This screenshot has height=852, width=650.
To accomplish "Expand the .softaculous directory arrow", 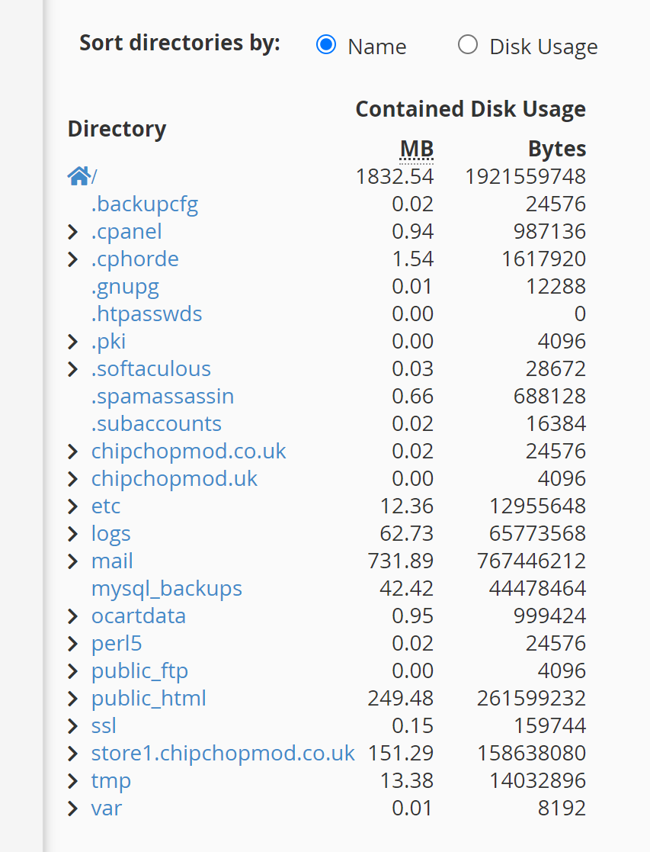I will click(73, 369).
